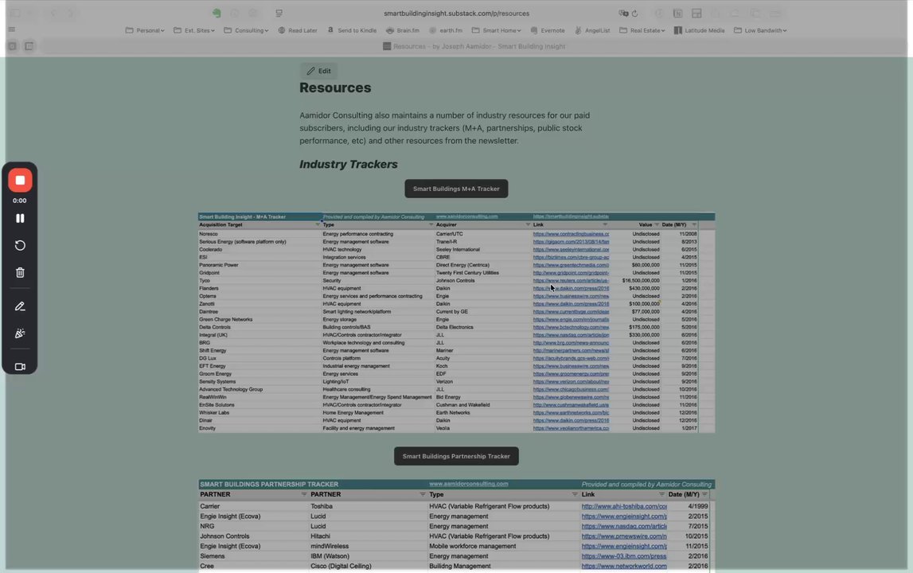The image size is (913, 573).
Task: Click the '$16,500,000,000' value cell
Action: [641, 281]
